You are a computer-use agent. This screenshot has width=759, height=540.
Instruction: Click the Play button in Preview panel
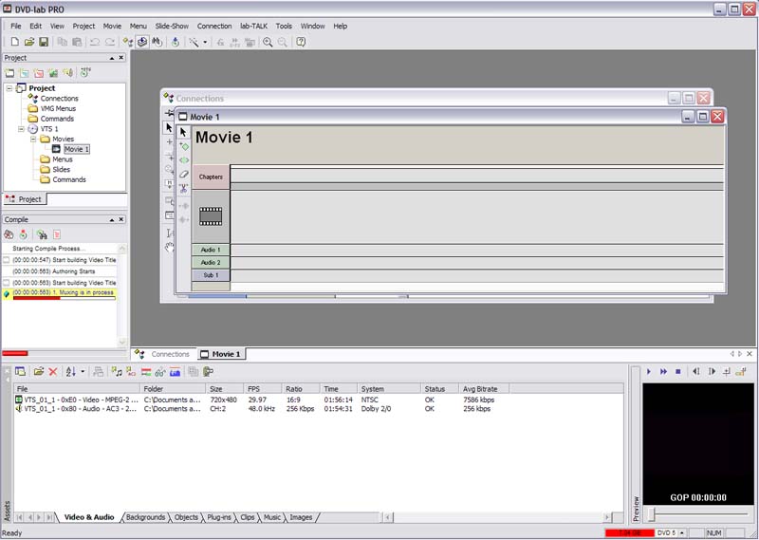click(649, 372)
